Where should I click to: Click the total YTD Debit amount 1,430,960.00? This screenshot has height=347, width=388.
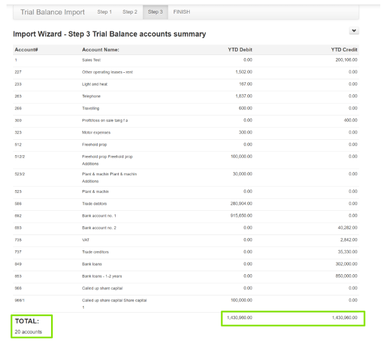(240, 318)
